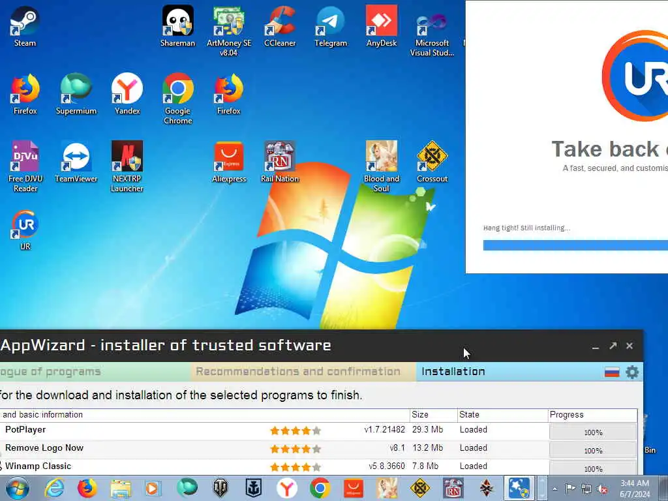668x501 pixels.
Task: Open Rail Nation from the taskbar
Action: (453, 488)
